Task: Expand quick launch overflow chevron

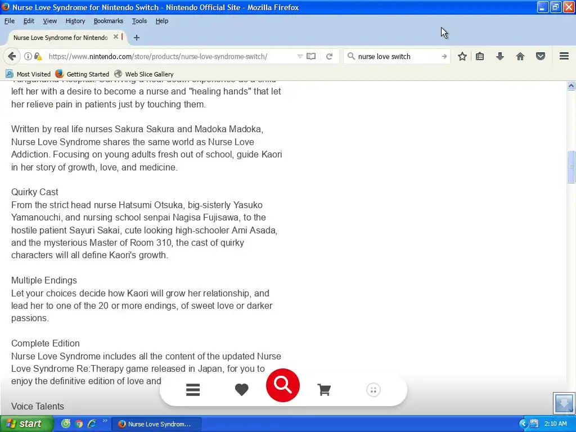Action: point(105,421)
